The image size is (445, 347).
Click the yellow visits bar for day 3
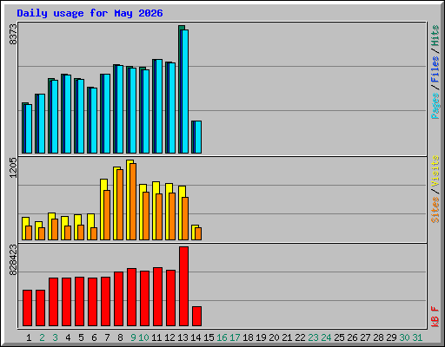point(50,226)
